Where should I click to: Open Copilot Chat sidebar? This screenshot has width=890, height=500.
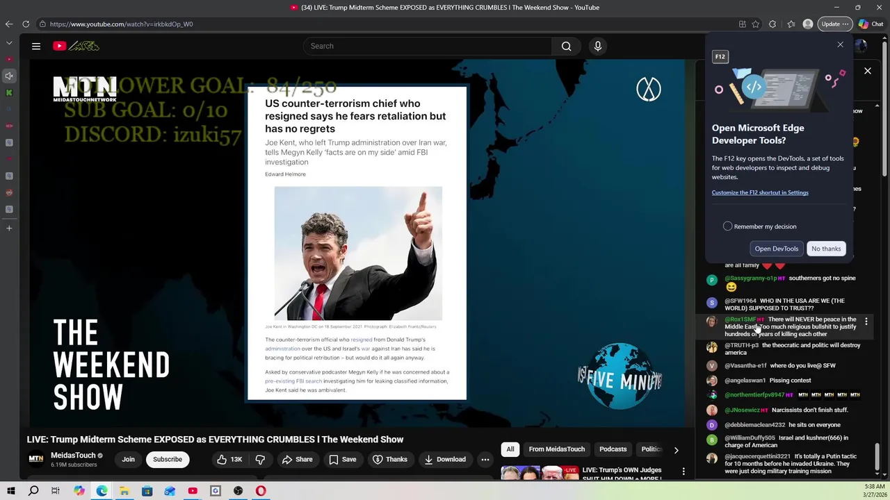871,24
